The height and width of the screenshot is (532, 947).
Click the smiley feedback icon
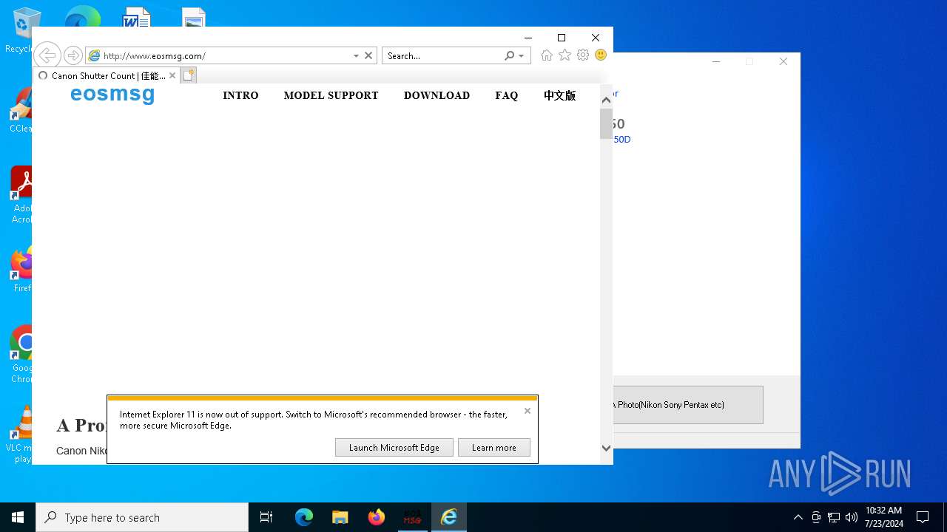click(x=601, y=55)
